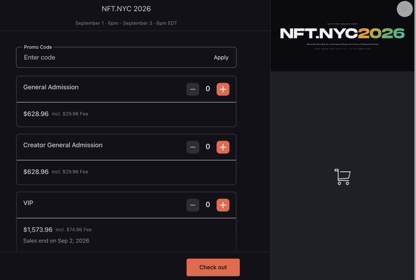Click the NFT.NYC 2026 event heading
This screenshot has width=416, height=280.
[126, 9]
